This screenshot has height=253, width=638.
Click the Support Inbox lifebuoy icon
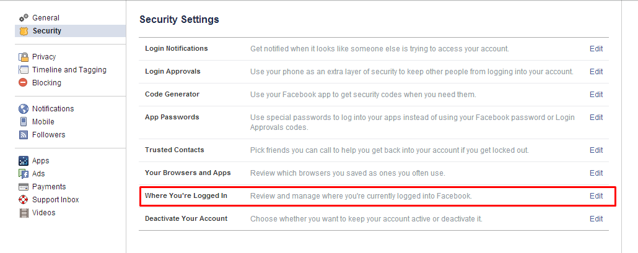24,200
